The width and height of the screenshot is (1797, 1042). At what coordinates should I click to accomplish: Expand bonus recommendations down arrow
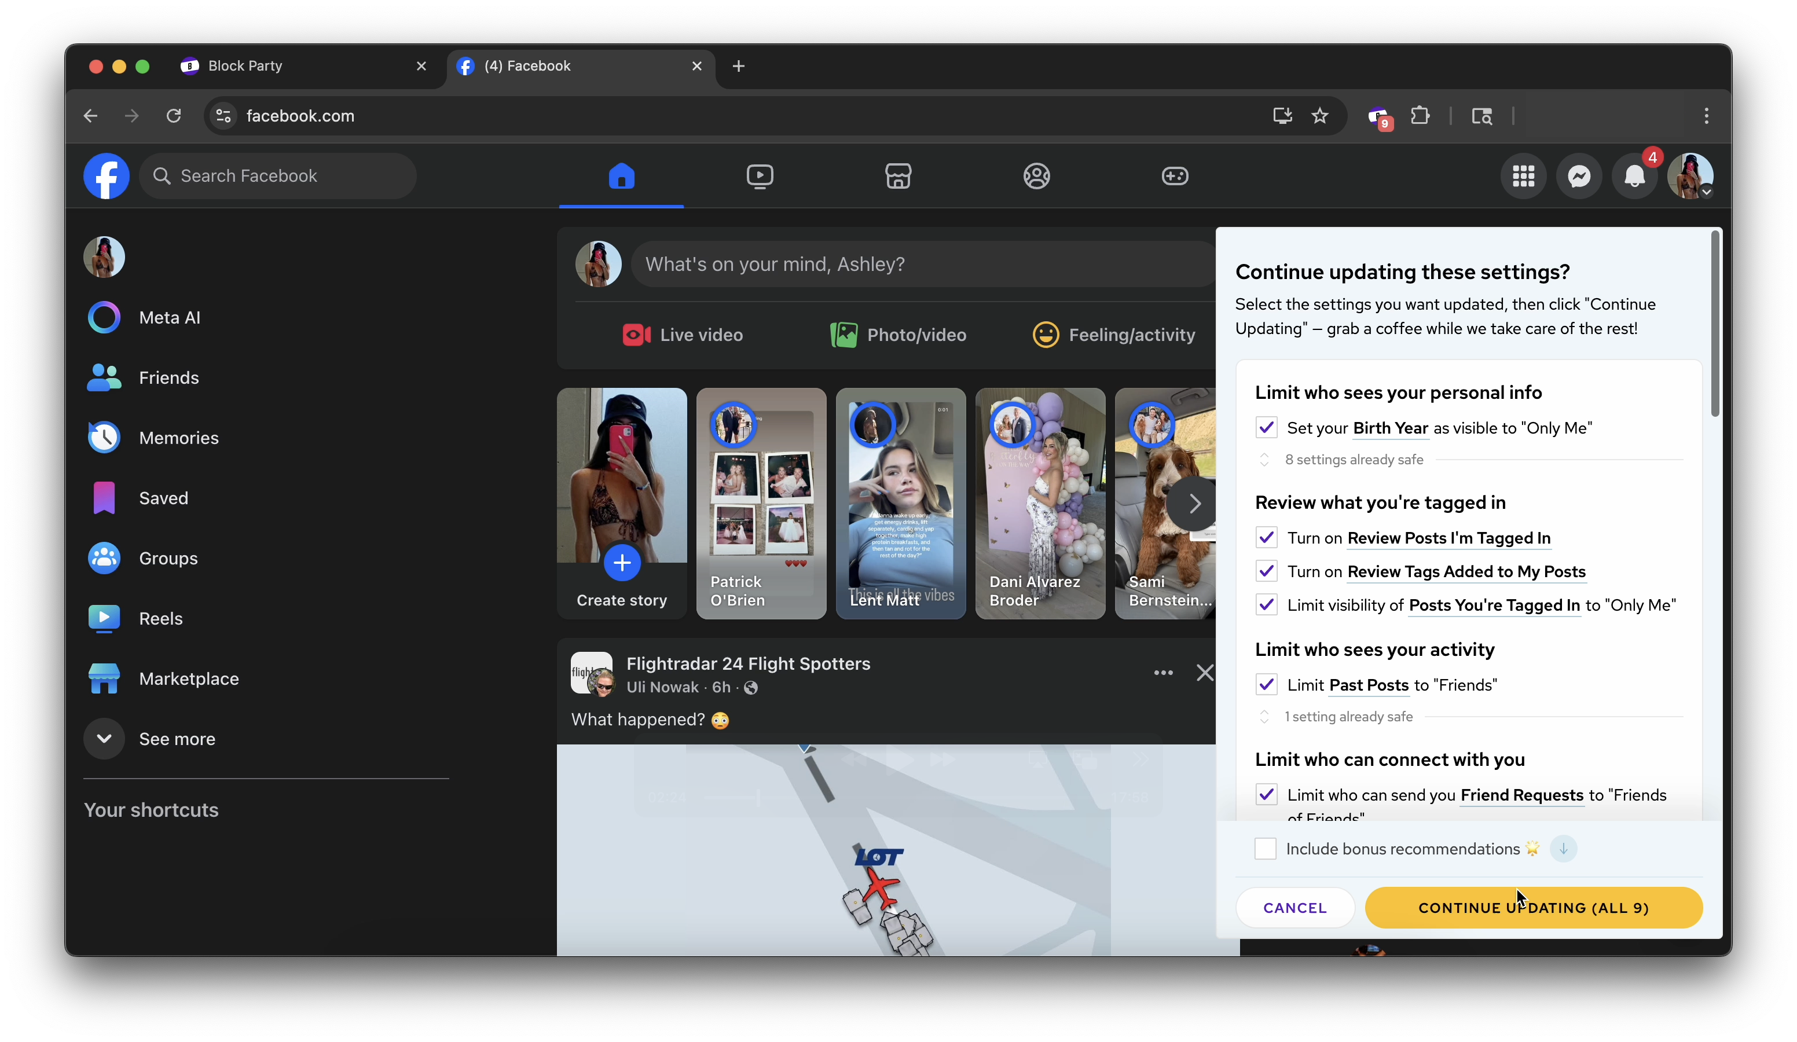pos(1563,848)
